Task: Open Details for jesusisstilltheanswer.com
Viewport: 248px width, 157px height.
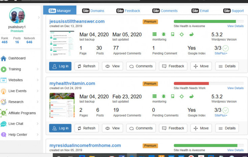Action: [x=227, y=66]
